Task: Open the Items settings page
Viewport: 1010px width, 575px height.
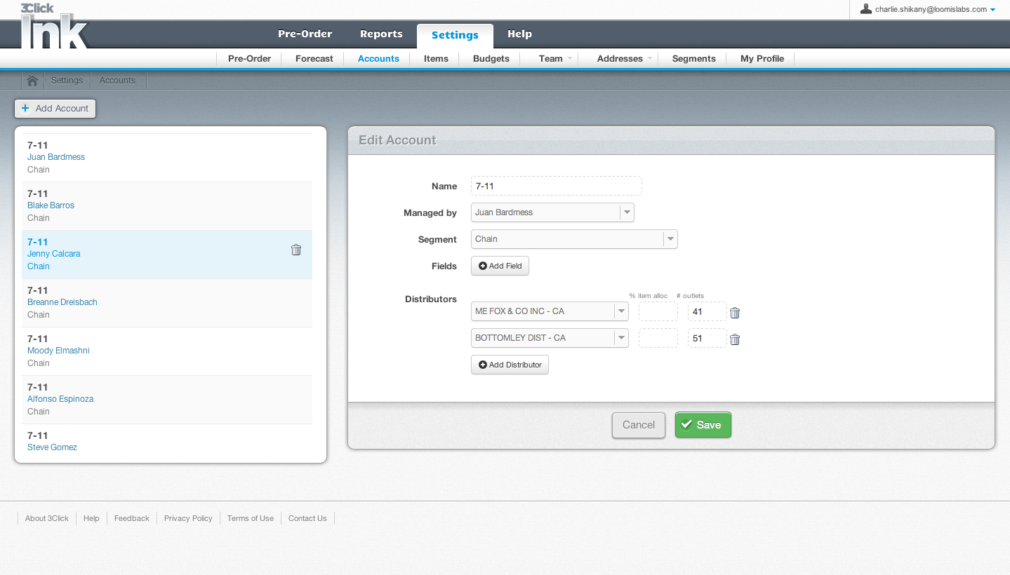Action: [x=436, y=59]
